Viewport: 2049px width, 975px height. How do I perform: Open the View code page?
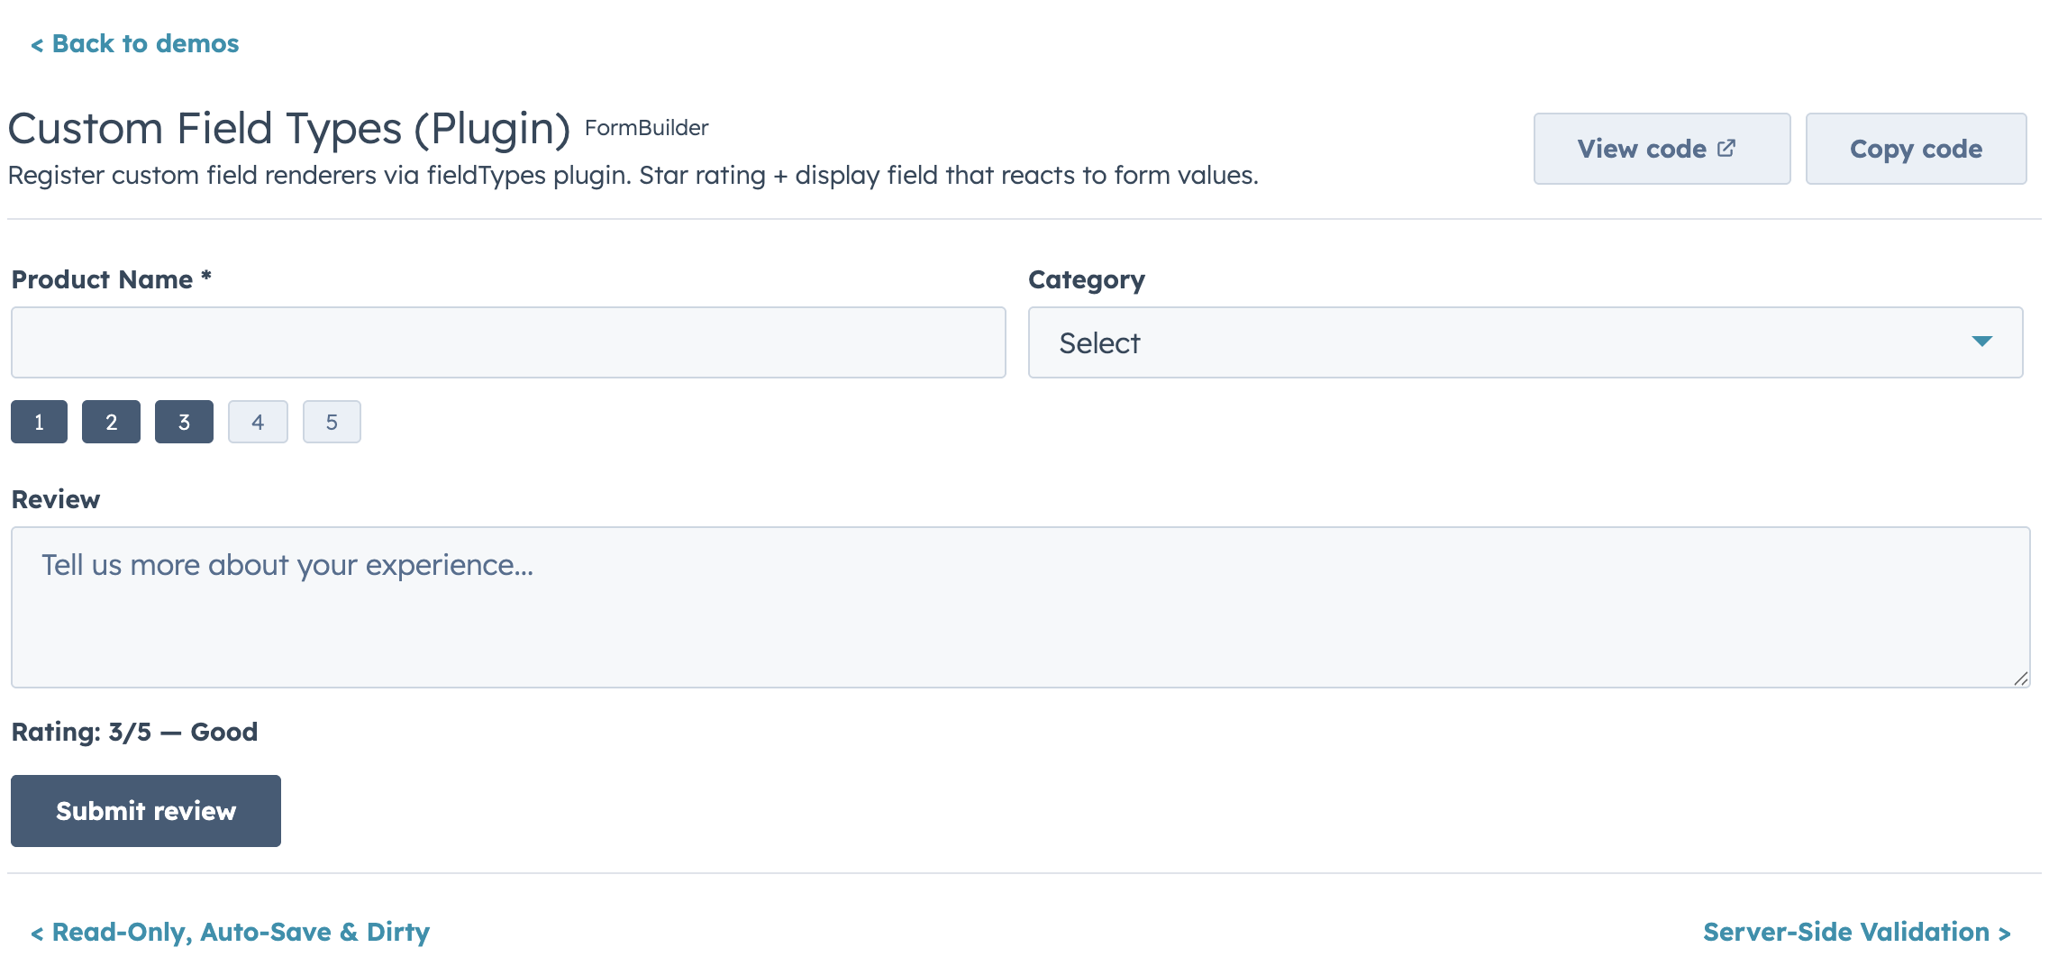click(1661, 148)
